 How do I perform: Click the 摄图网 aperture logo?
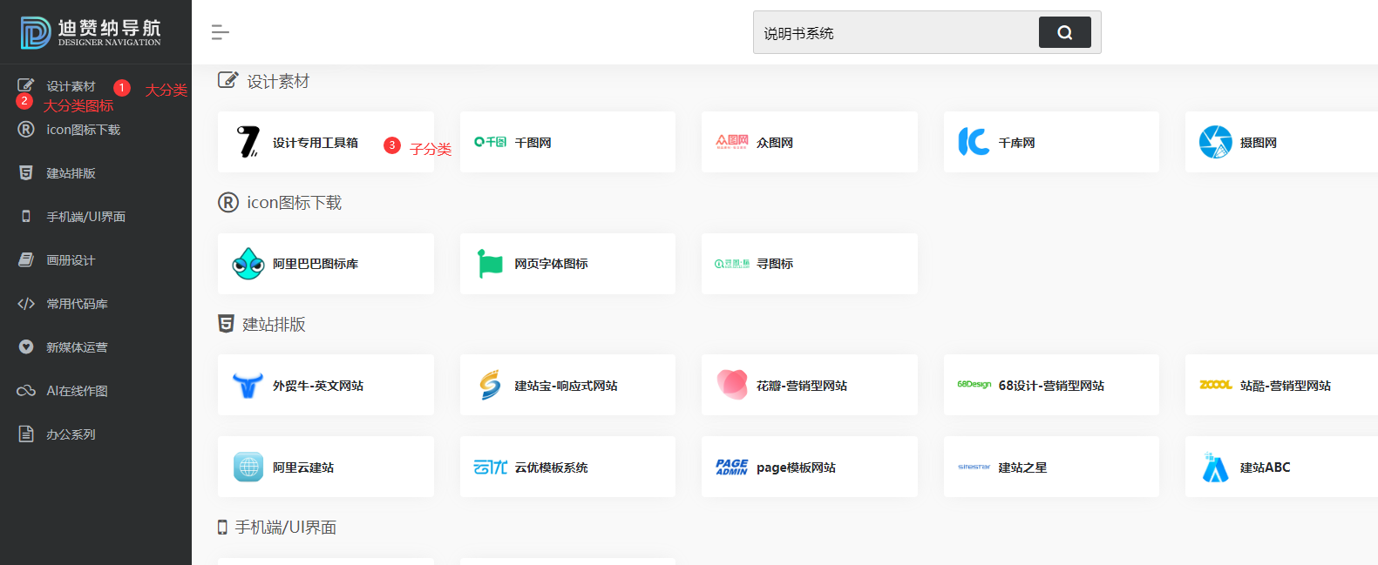[1215, 142]
